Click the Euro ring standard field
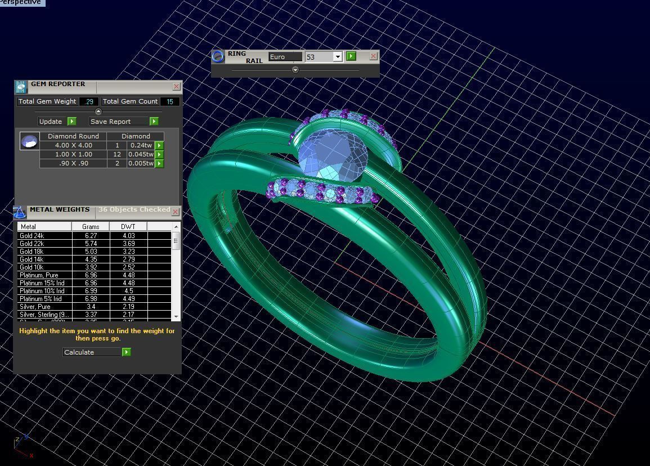The height and width of the screenshot is (466, 650). [x=285, y=57]
